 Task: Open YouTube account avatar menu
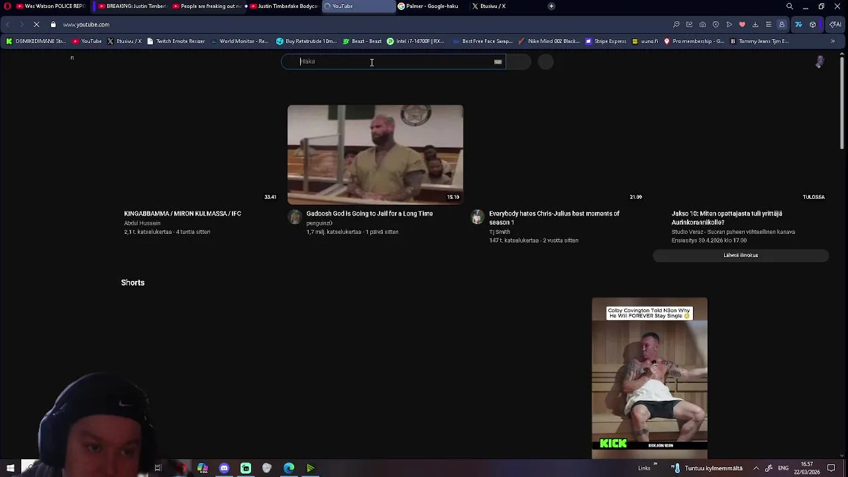[820, 62]
